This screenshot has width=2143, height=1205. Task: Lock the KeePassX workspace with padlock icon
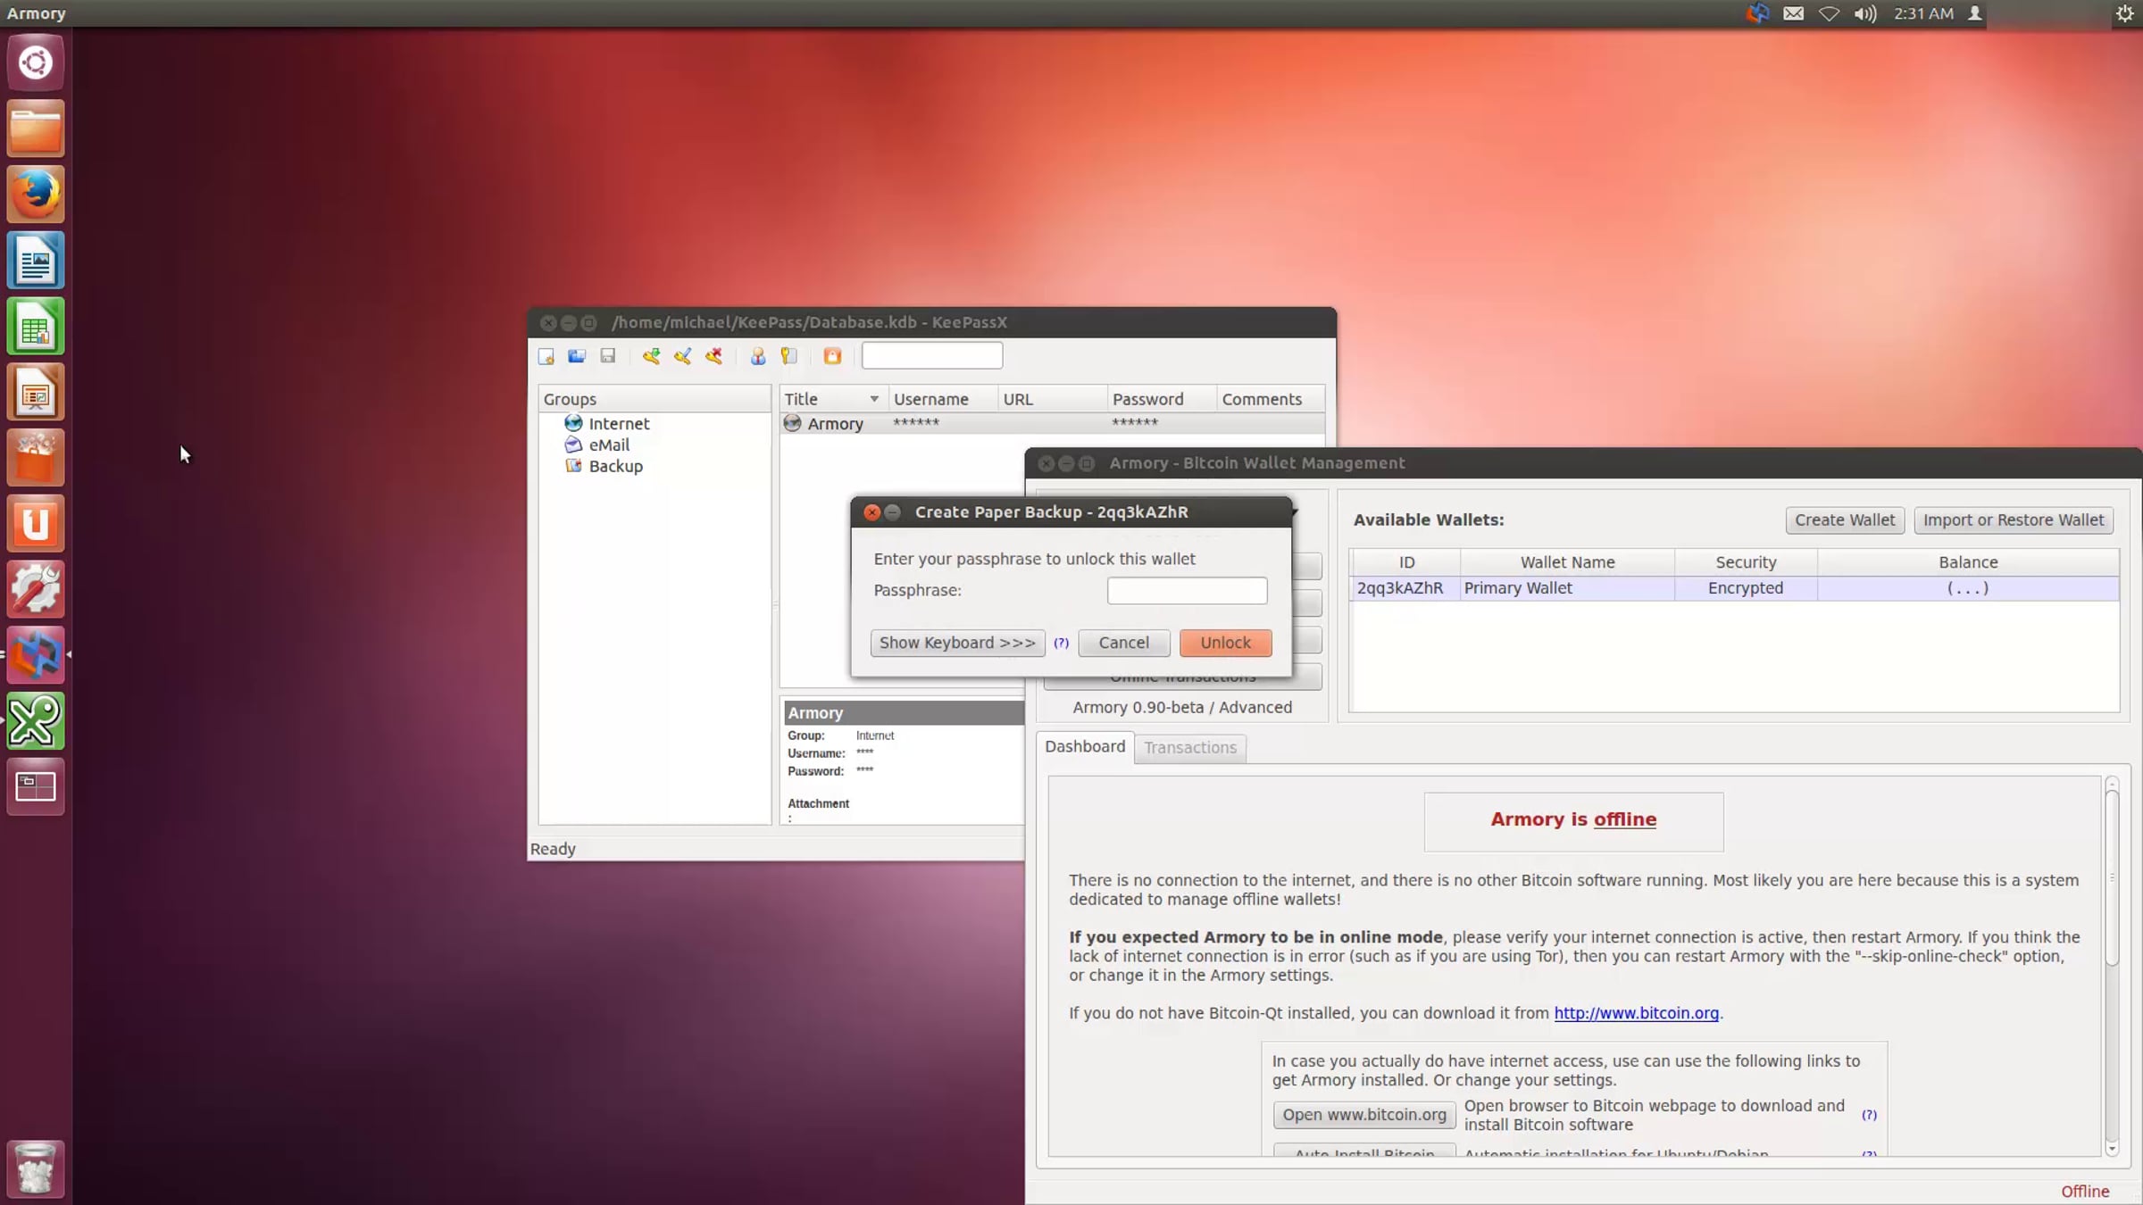832,356
